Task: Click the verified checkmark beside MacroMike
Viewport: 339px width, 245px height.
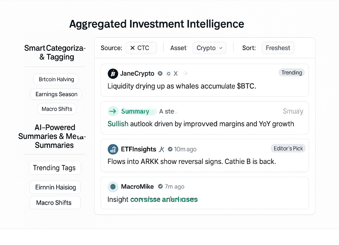Action: click(x=160, y=186)
